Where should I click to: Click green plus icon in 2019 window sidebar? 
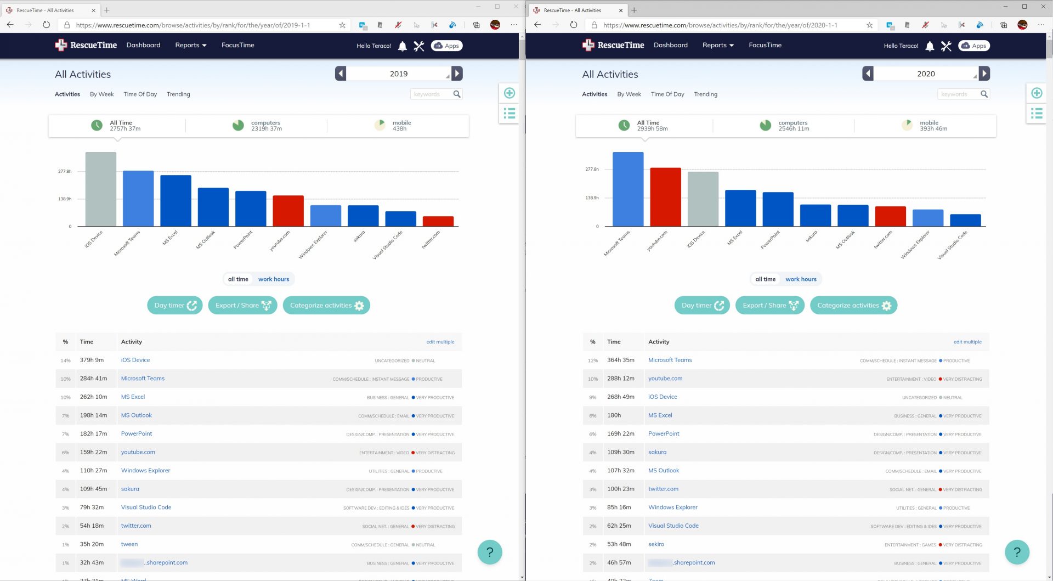pos(509,93)
